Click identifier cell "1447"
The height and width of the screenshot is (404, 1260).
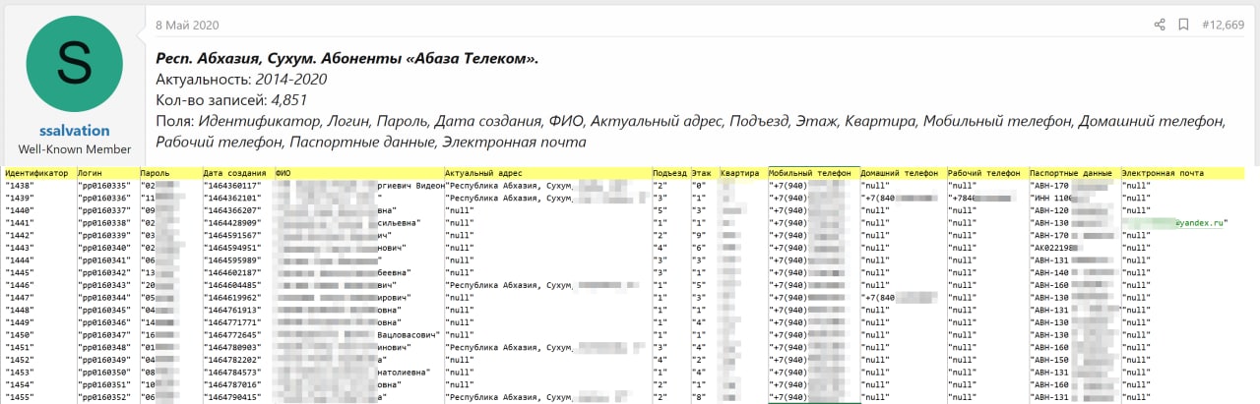coord(20,298)
